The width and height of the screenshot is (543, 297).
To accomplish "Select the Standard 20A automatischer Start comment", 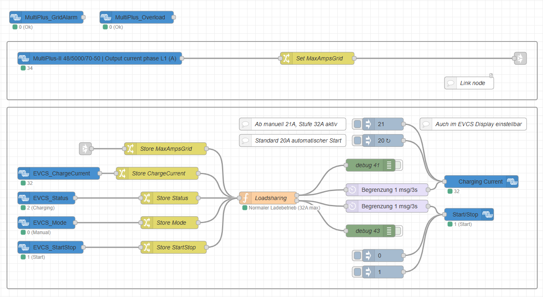I will click(293, 140).
